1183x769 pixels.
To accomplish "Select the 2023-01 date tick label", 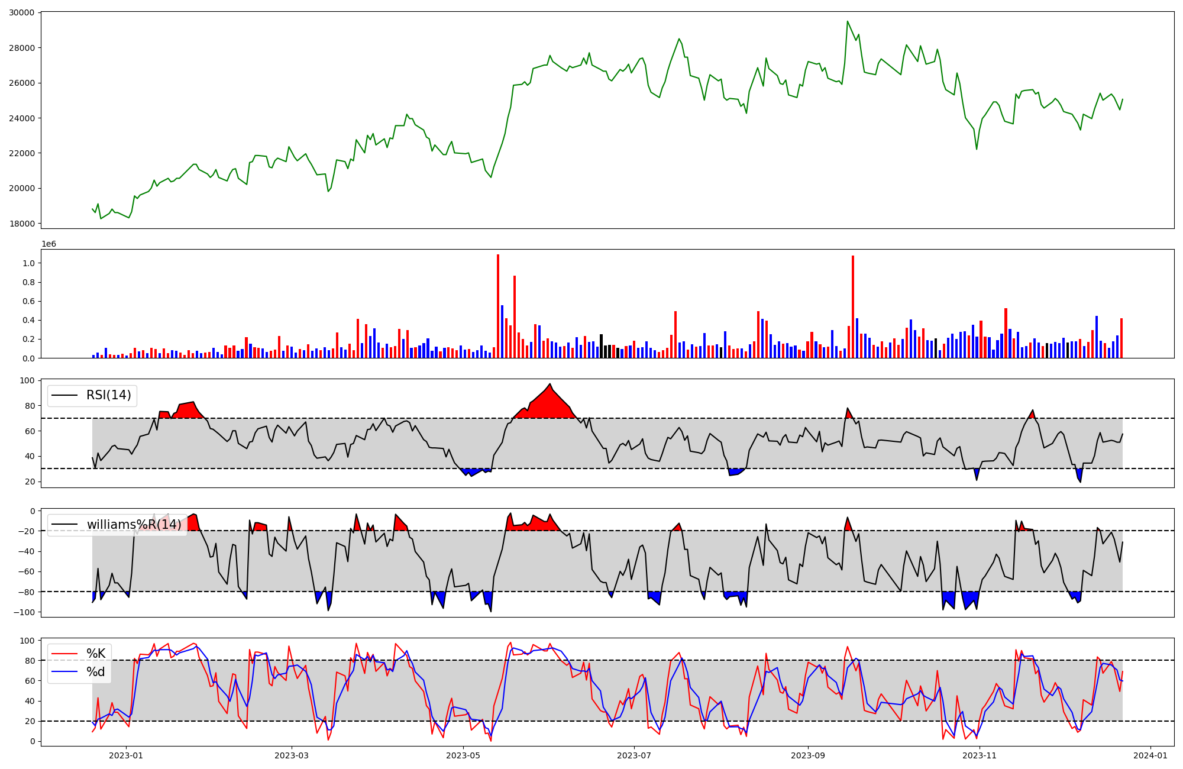I will point(126,755).
